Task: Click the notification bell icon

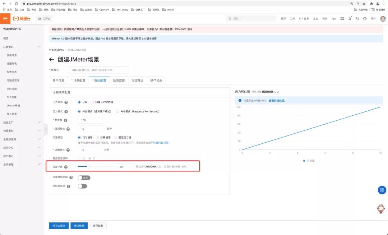Action: (x=350, y=19)
